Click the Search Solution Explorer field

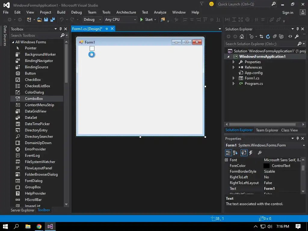click(261, 44)
